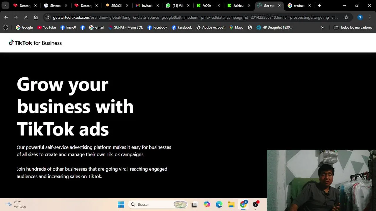This screenshot has height=211, width=376.
Task: Expand hidden bookmarks chevron
Action: [x=323, y=27]
